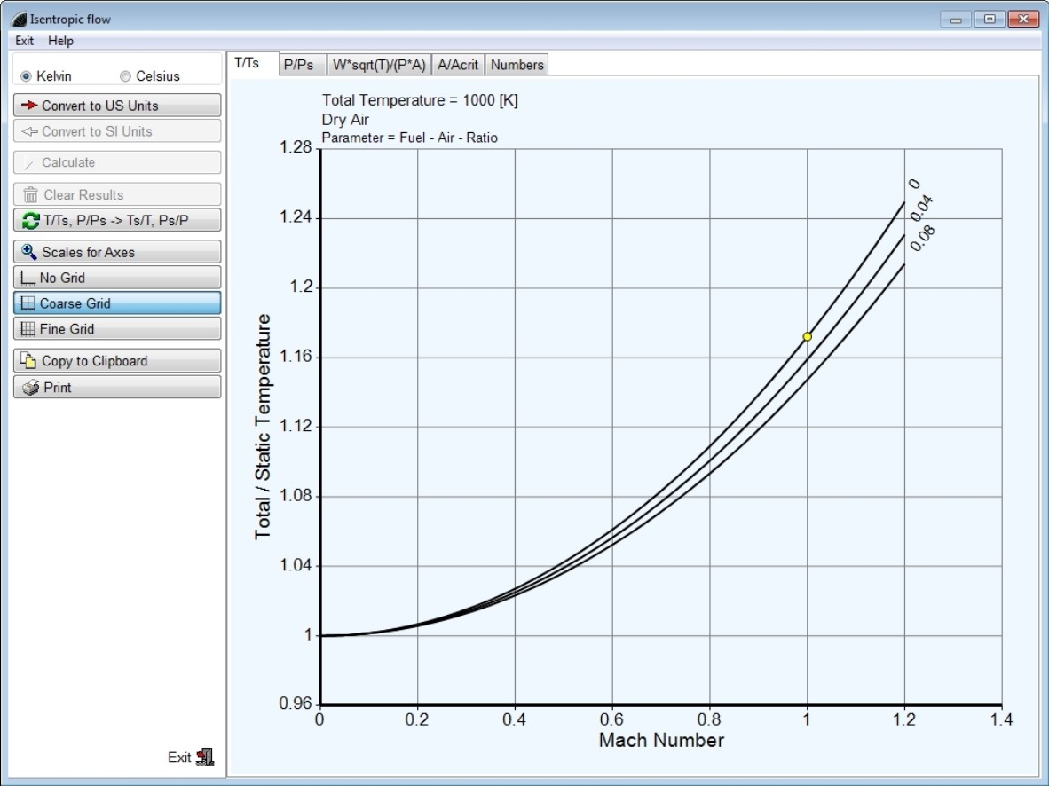
Task: Click the green swap icon for Ts/T conversion
Action: coord(31,221)
